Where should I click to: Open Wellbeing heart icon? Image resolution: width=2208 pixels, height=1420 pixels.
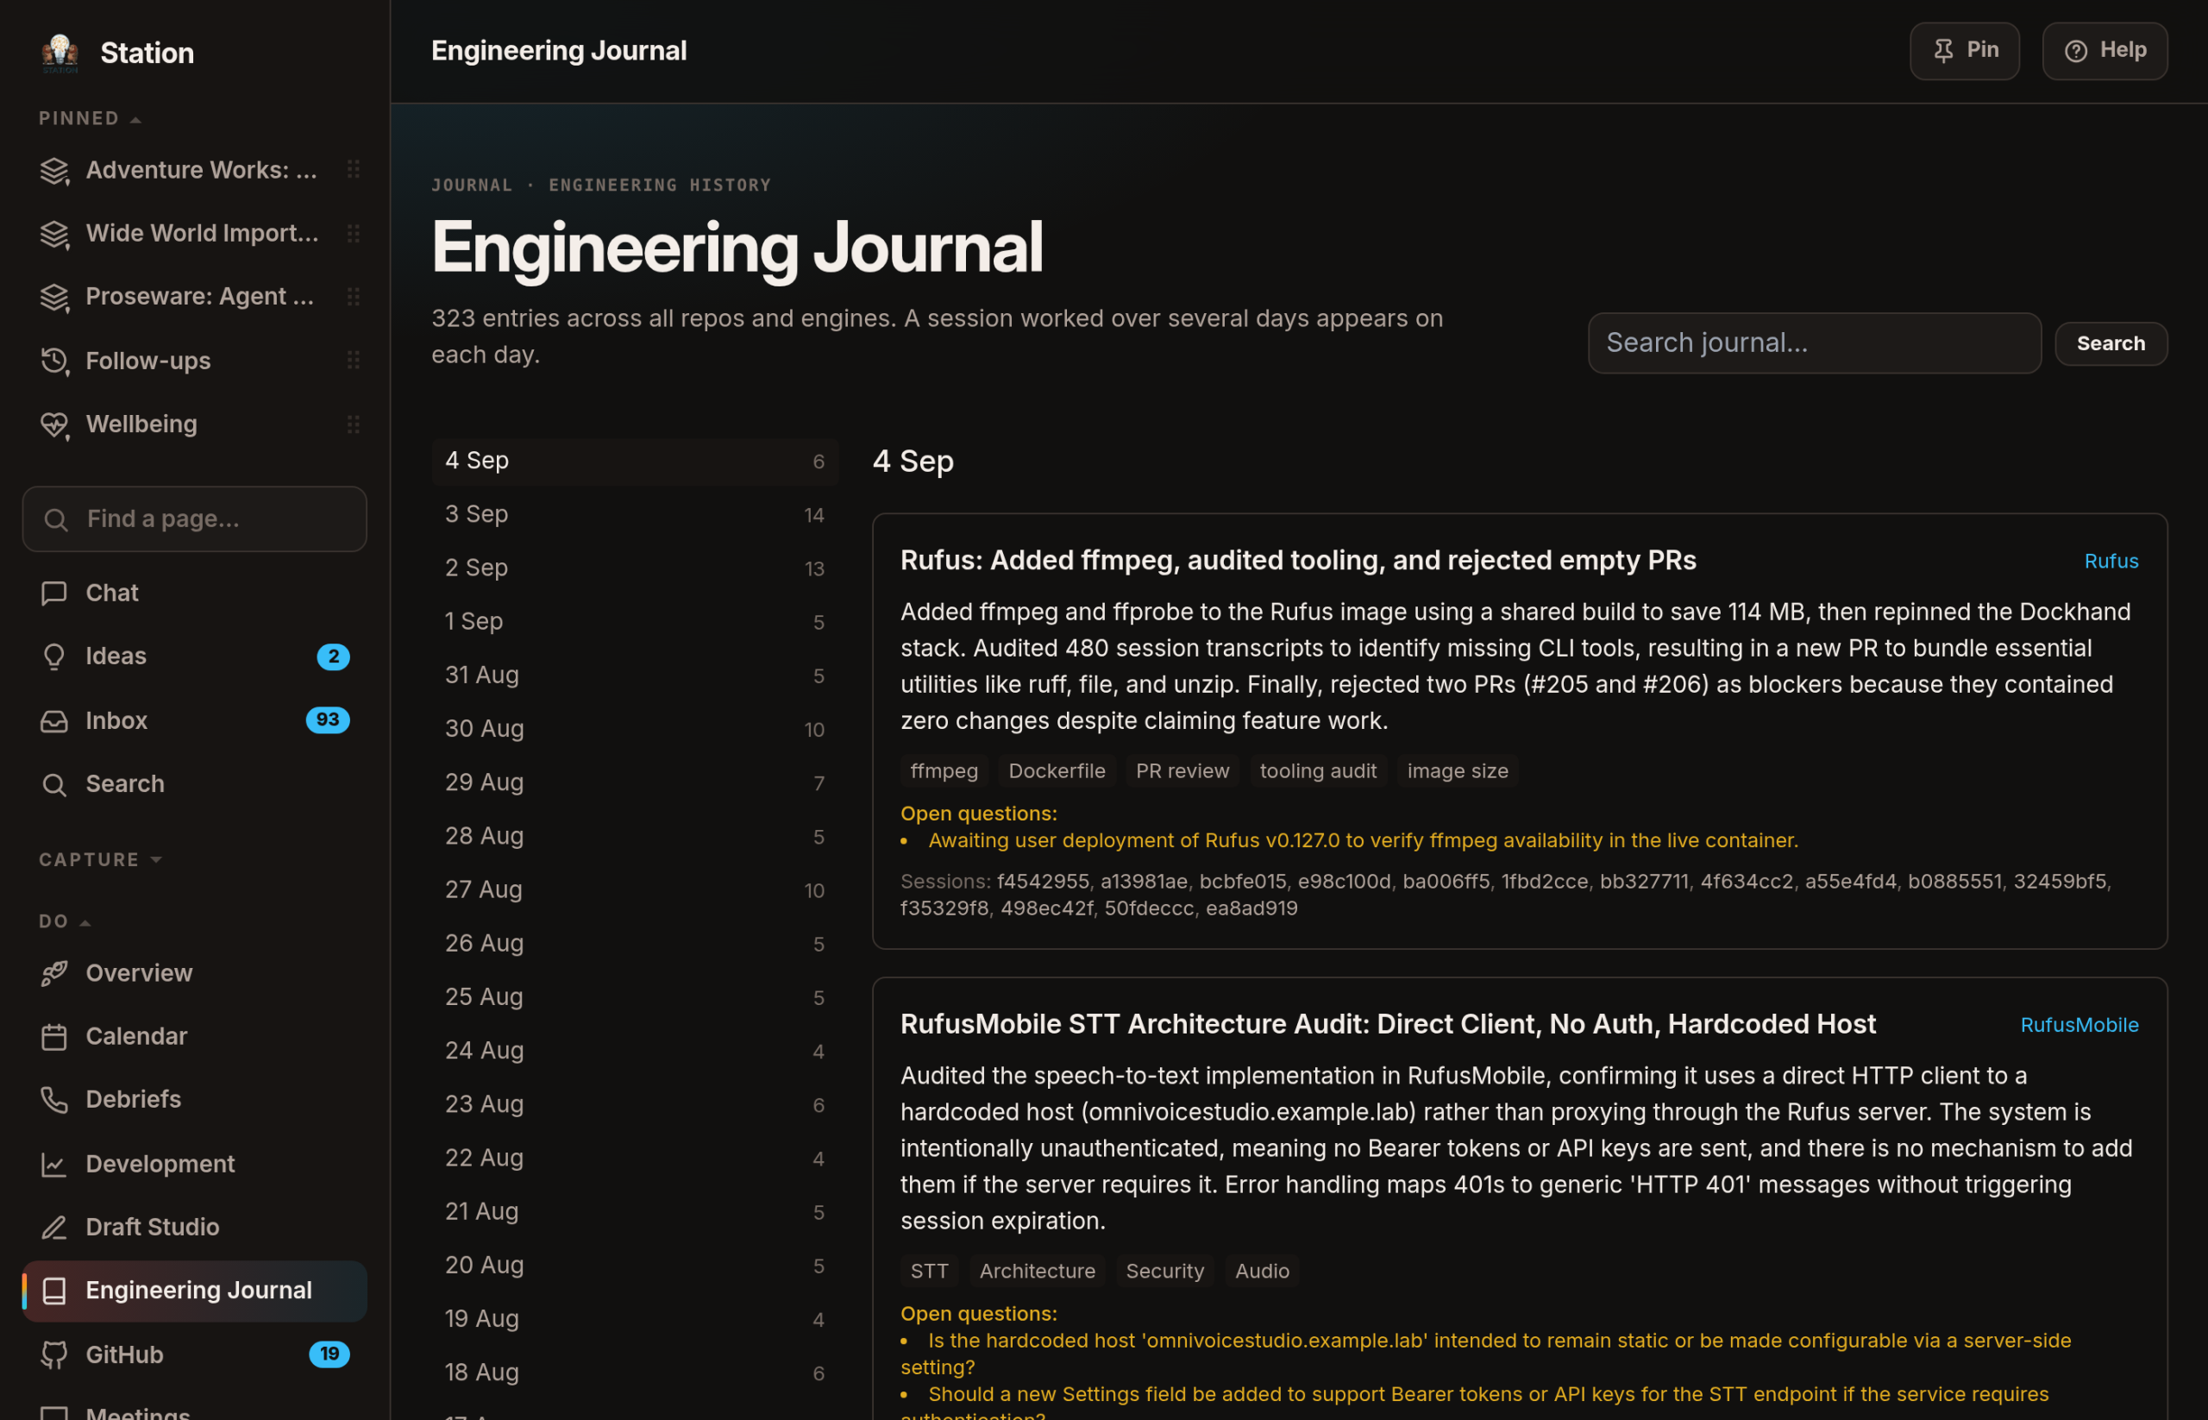(x=54, y=424)
